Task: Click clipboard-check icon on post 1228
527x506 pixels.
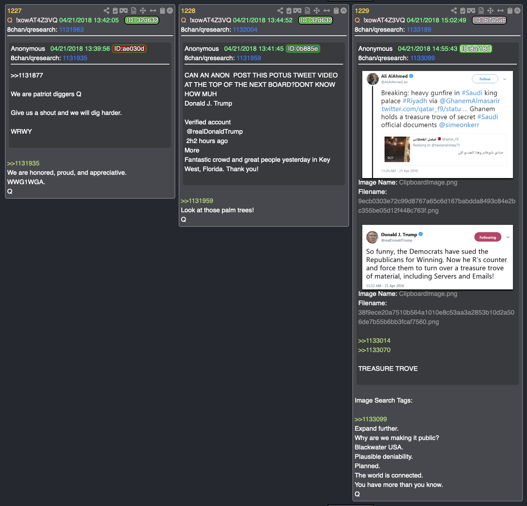Action: [x=289, y=11]
